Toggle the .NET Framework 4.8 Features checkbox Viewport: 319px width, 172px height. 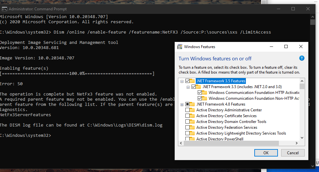(187, 104)
